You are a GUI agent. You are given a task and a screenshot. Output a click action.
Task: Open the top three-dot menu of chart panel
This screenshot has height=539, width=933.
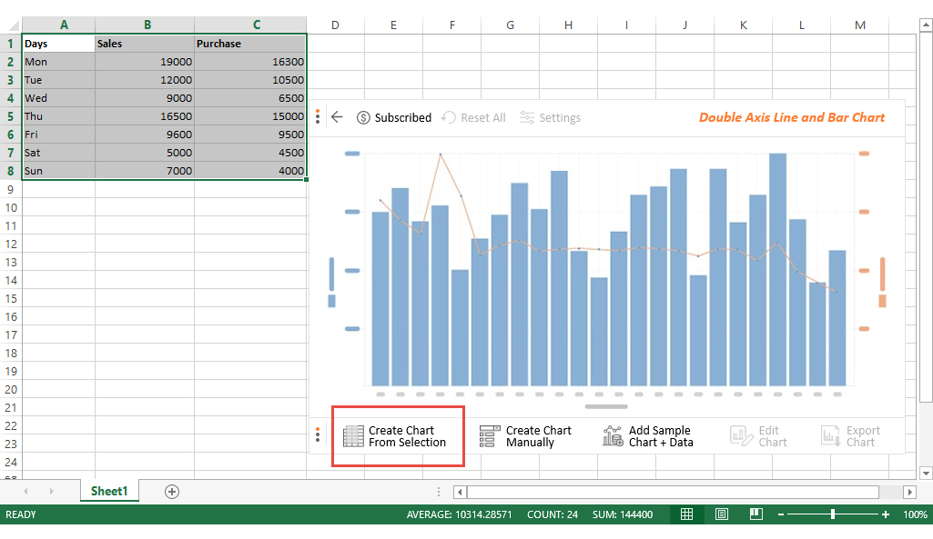318,116
